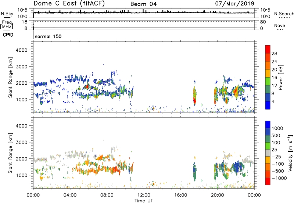The height and width of the screenshot is (203, 294).
Task: Click the 'Power [dB]' colorbar label
Action: click(280, 77)
